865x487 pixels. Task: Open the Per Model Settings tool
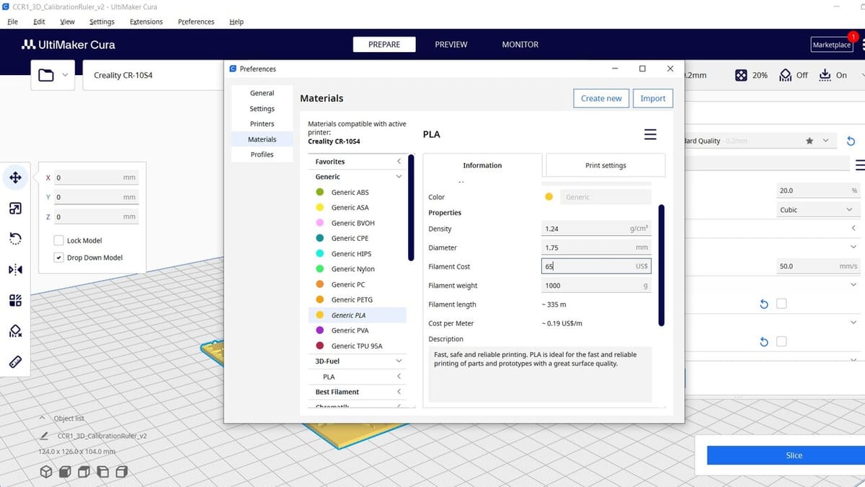15,300
